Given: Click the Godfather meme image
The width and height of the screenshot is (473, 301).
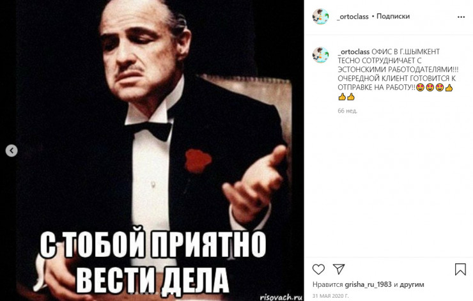Looking at the screenshot, I should tap(152, 151).
